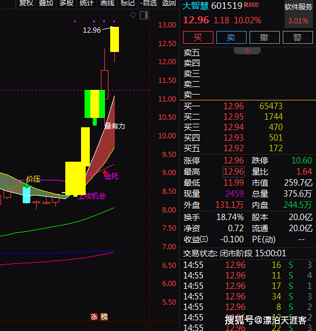Screen dimensions: 316x331
Task: Click the 量有力 chart annotation
Action: [115, 126]
